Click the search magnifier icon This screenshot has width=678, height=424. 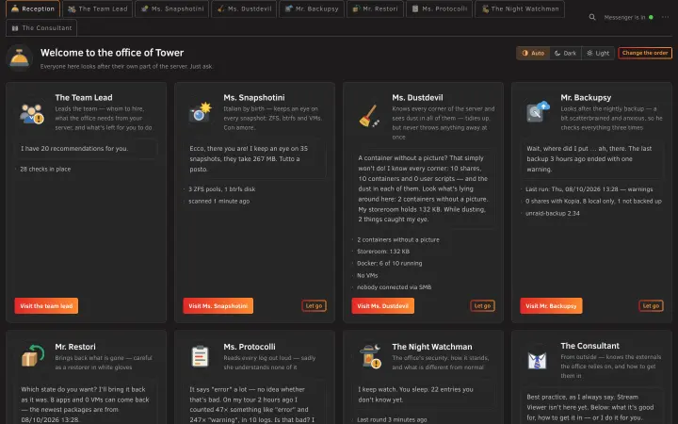[592, 17]
